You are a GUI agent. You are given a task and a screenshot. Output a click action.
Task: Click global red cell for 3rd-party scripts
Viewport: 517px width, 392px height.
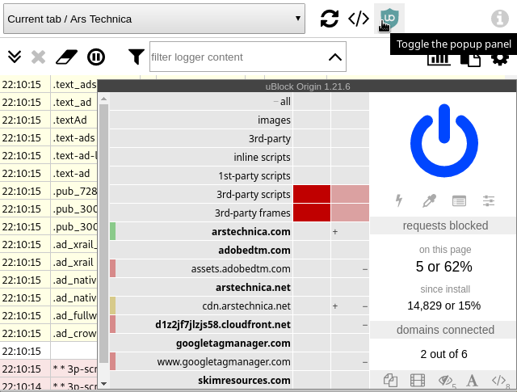pyautogui.click(x=312, y=194)
